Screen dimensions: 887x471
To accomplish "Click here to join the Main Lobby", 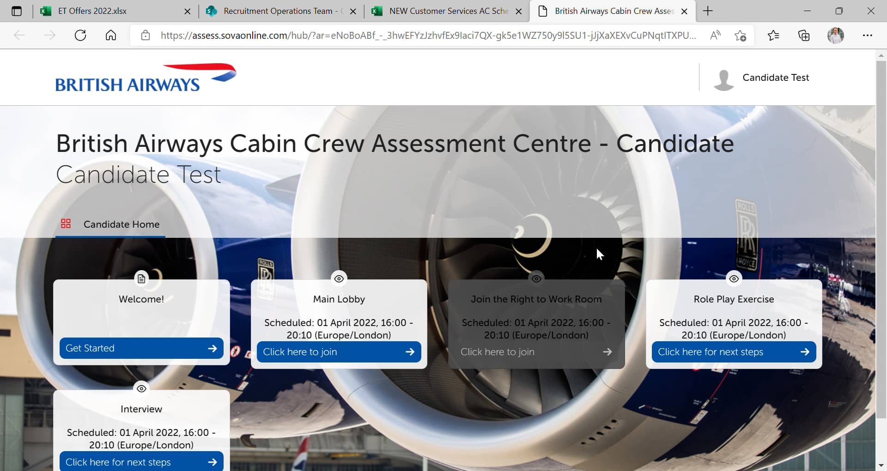I will click(339, 351).
